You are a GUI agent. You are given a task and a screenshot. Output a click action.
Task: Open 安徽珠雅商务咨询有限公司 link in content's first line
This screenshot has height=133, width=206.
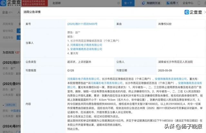tap(171, 79)
